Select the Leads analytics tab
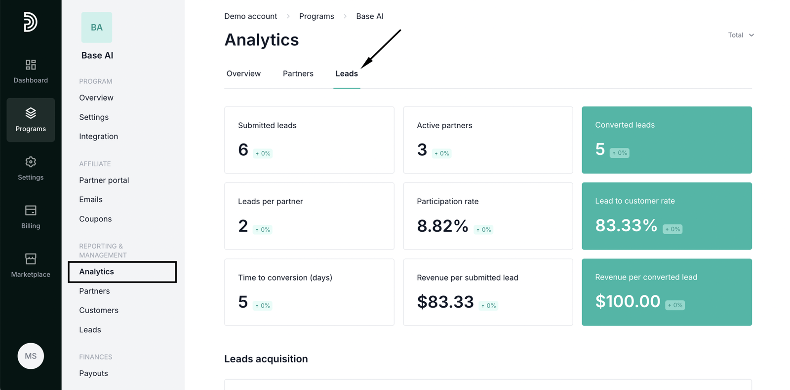790x390 pixels. (347, 74)
